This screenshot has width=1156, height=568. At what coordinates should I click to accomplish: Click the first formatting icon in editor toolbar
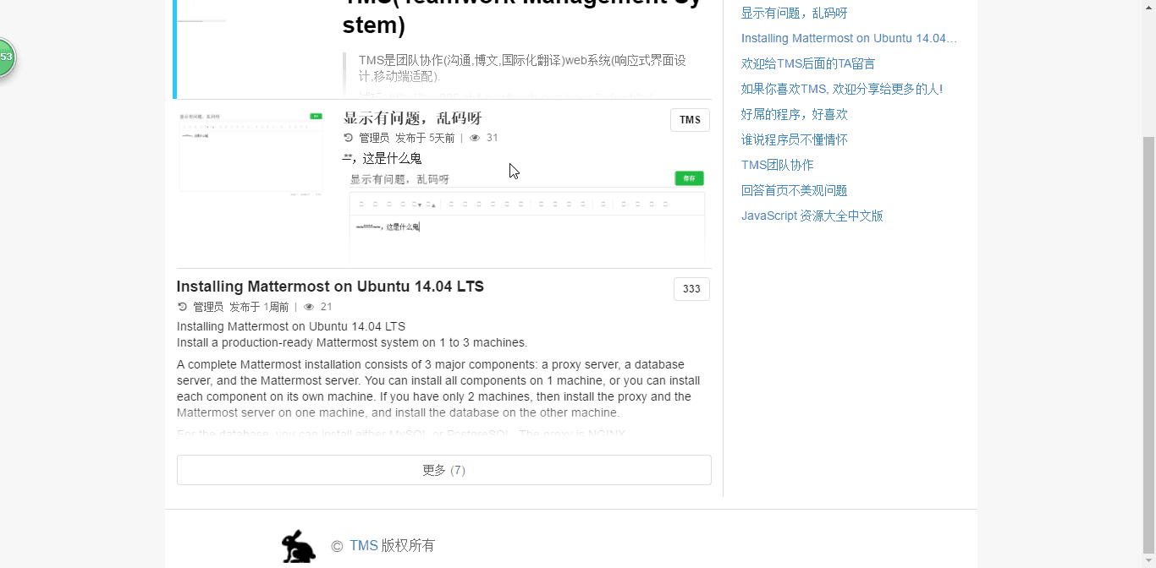(361, 203)
